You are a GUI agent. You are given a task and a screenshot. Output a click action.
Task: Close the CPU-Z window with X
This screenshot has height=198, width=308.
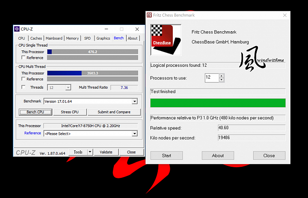point(137,29)
